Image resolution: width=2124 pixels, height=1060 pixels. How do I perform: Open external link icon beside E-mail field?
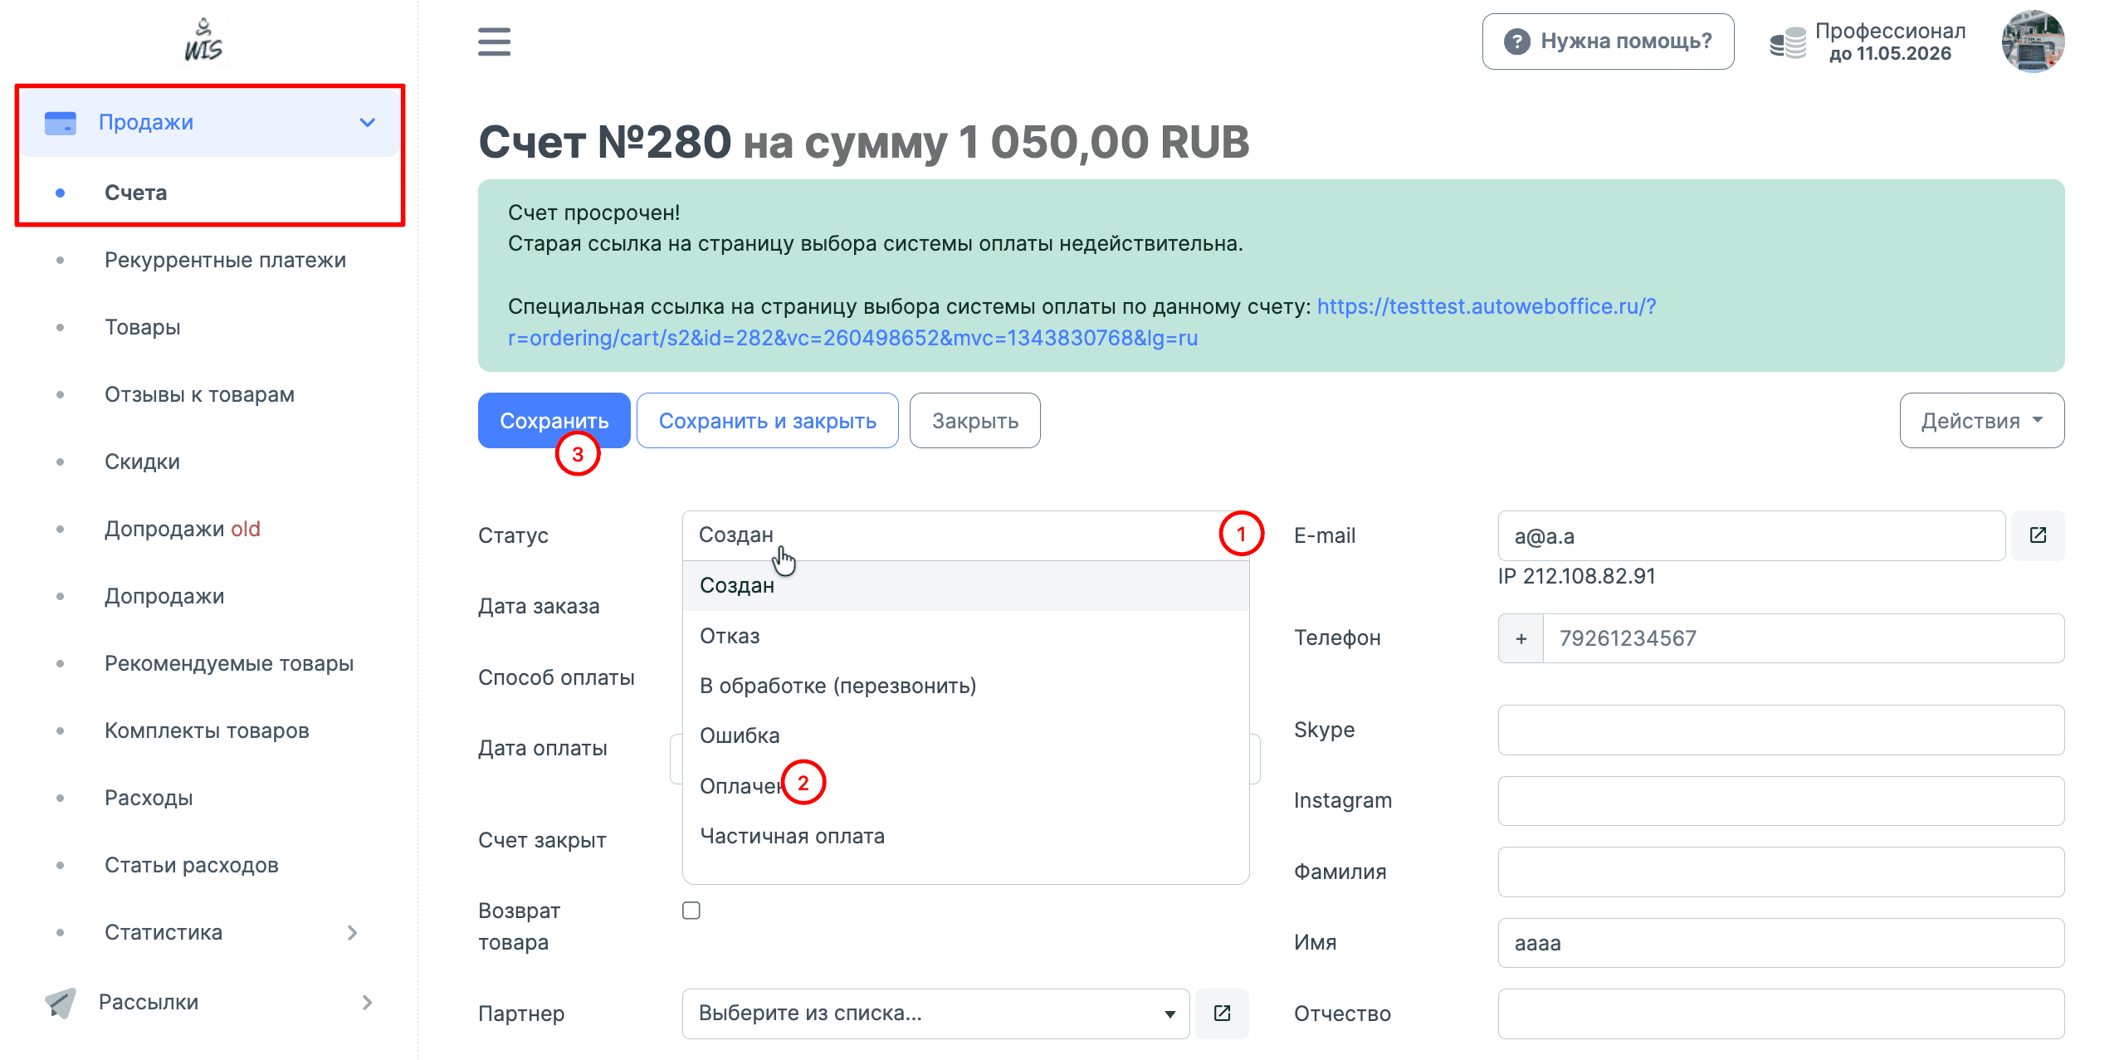coord(2038,535)
